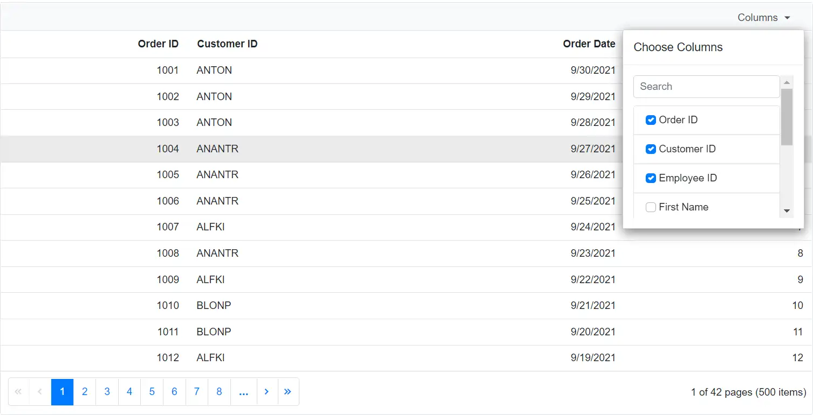Click the scrollbar up arrow in Choose Columns
Screen dimensions: 813x415
click(x=787, y=81)
